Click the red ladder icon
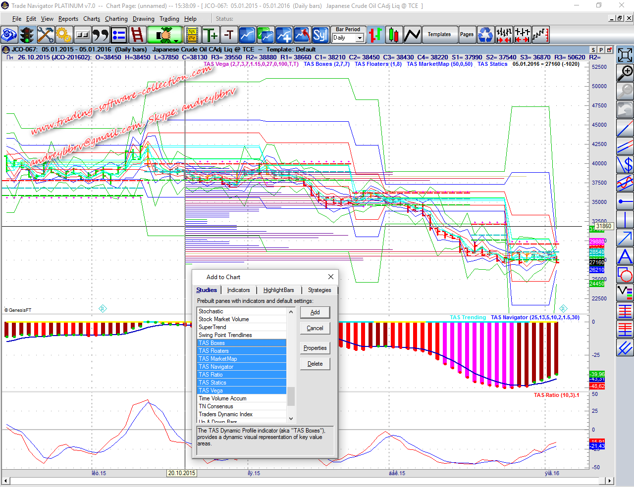This screenshot has width=634, height=487. point(137,35)
